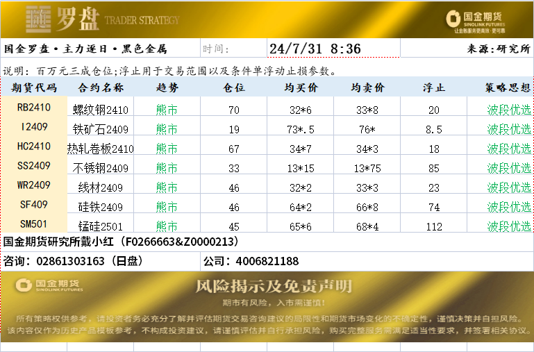This screenshot has width=534, height=352.
Task: Click the 均卖价 column header
Action: [x=367, y=88]
